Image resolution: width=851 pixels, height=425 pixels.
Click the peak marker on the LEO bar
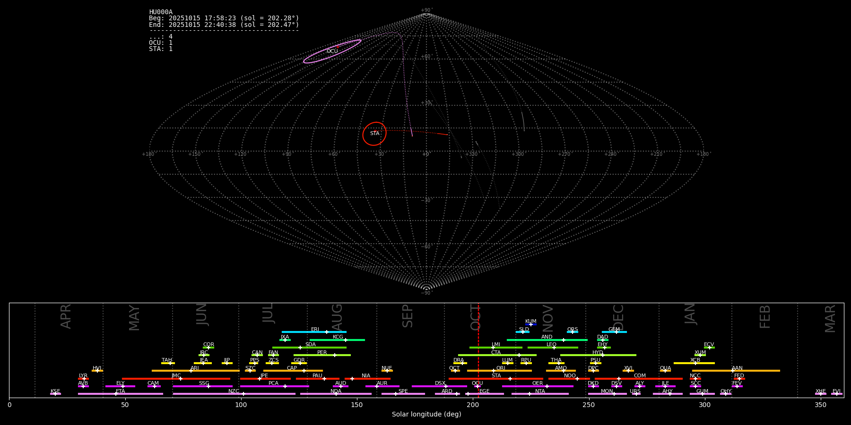pyautogui.click(x=554, y=348)
